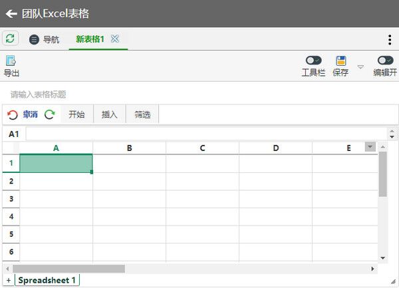The width and height of the screenshot is (399, 288).
Task: Click the 导出 export icon
Action: click(x=11, y=61)
